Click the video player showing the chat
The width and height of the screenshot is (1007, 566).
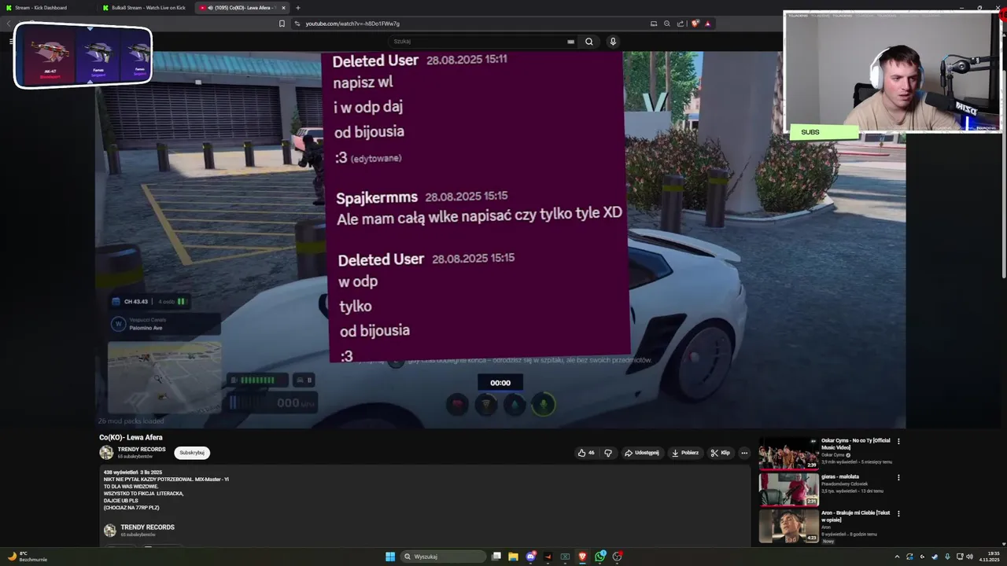click(x=500, y=240)
